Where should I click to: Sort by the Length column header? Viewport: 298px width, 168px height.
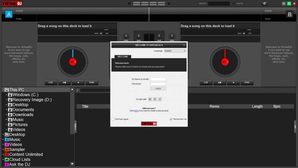pos(257,106)
